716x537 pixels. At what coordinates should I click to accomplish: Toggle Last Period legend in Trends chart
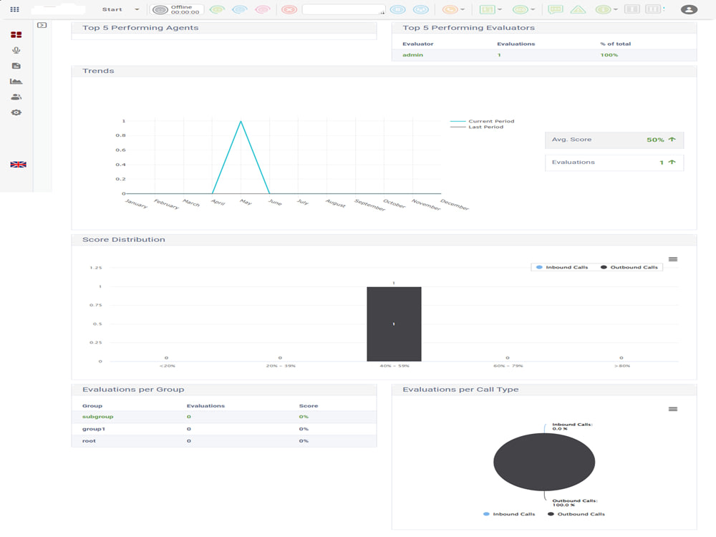[477, 127]
